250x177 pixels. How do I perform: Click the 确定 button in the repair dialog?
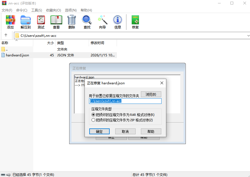coord(99,131)
